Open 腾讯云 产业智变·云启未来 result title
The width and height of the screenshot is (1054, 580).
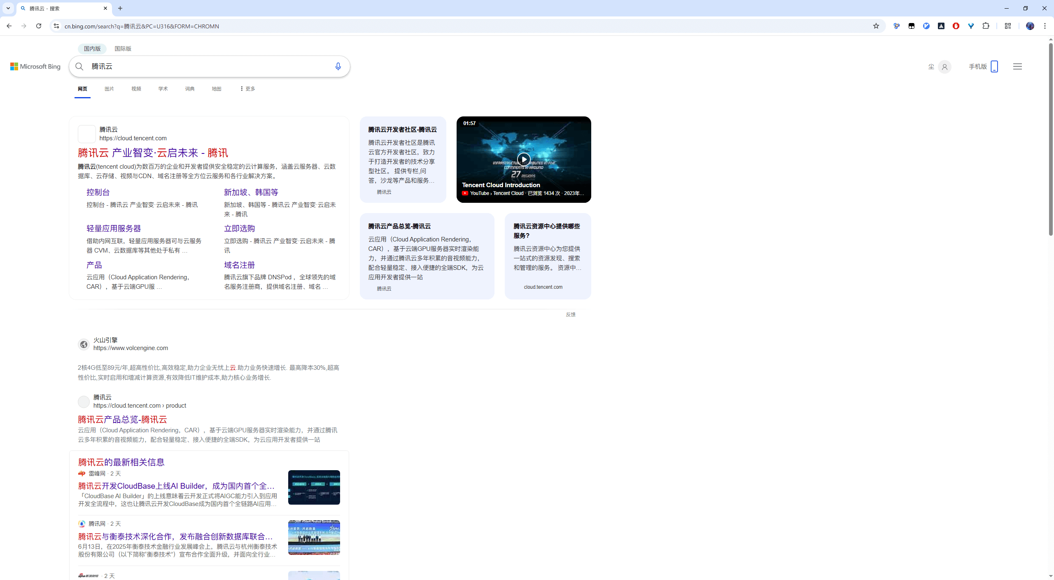coord(153,153)
